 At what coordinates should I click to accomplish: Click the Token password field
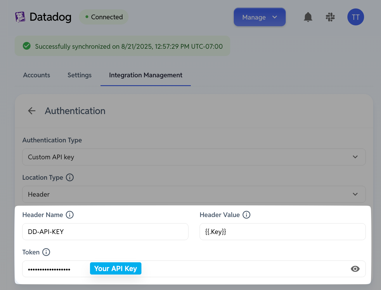pos(194,269)
